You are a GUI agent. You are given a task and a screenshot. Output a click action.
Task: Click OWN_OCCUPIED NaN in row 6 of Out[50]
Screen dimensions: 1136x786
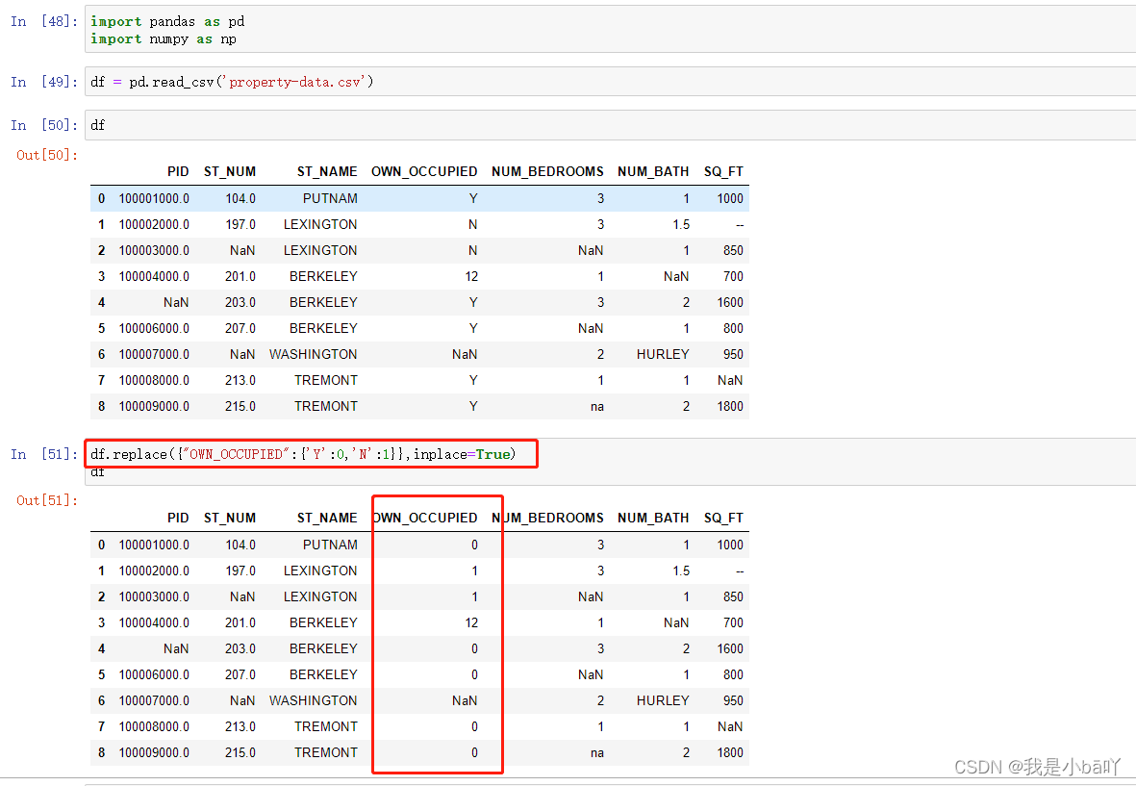coord(465,354)
